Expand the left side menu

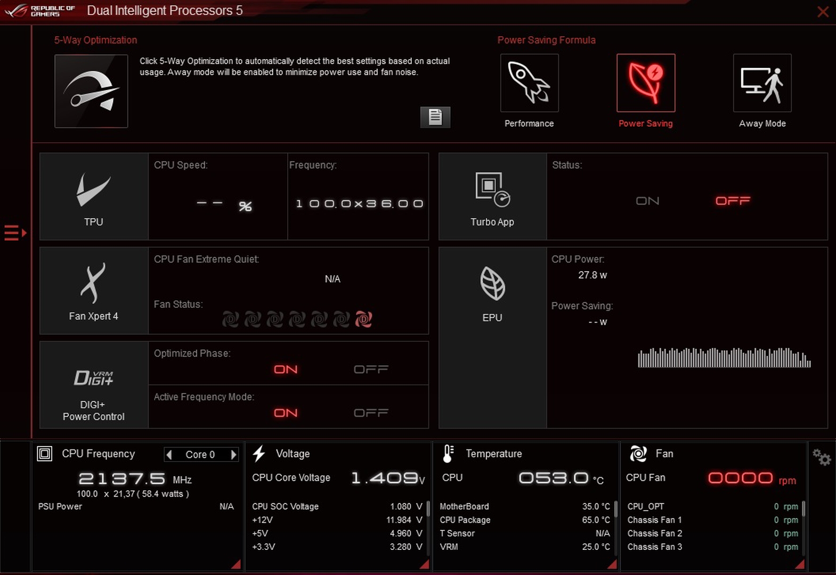pos(15,233)
